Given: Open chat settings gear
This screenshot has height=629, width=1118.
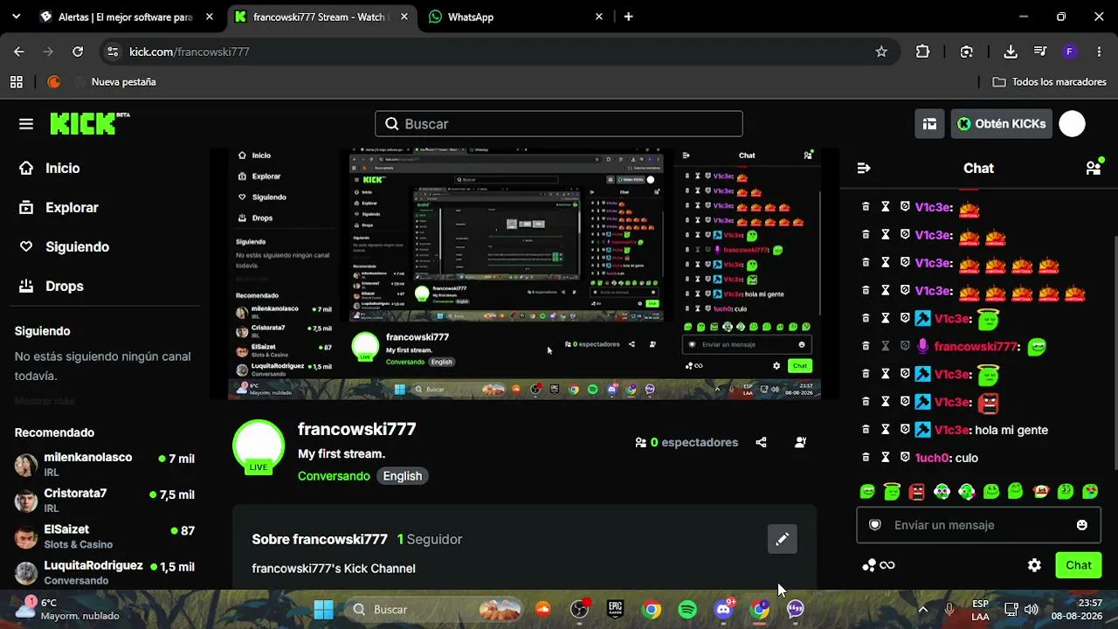Looking at the screenshot, I should [x=1034, y=565].
